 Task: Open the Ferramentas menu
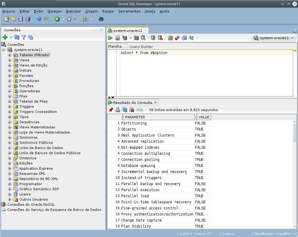(129, 11)
